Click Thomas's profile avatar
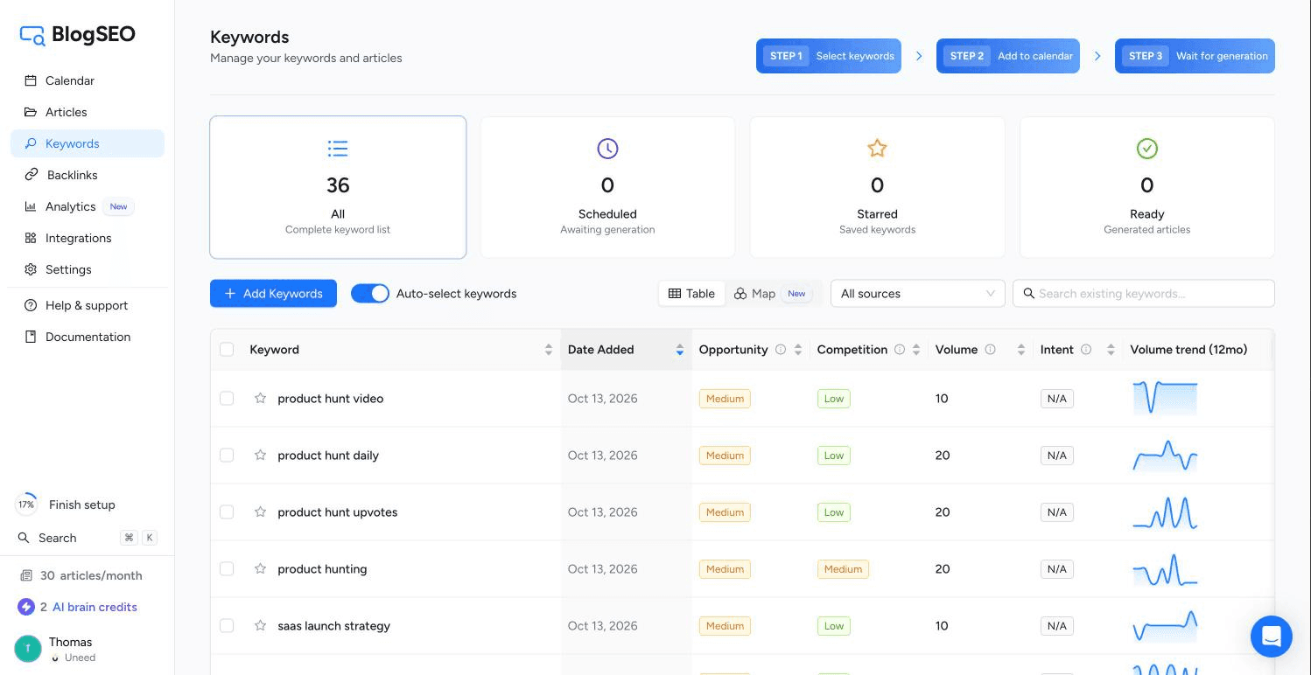 pyautogui.click(x=28, y=649)
